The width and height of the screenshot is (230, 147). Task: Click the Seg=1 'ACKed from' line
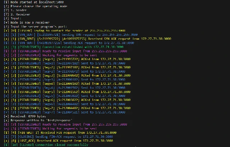pyautogui.click(x=67, y=59)
